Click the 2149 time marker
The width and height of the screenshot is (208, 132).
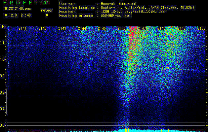[182, 28]
